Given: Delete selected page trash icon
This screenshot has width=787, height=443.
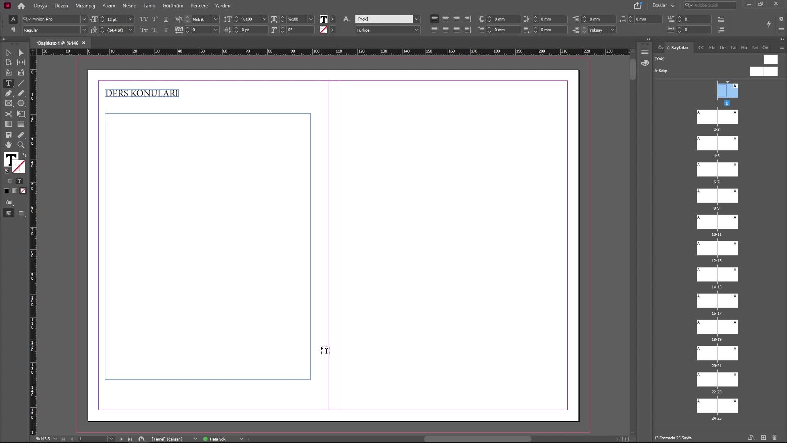Looking at the screenshot, I should click(774, 438).
